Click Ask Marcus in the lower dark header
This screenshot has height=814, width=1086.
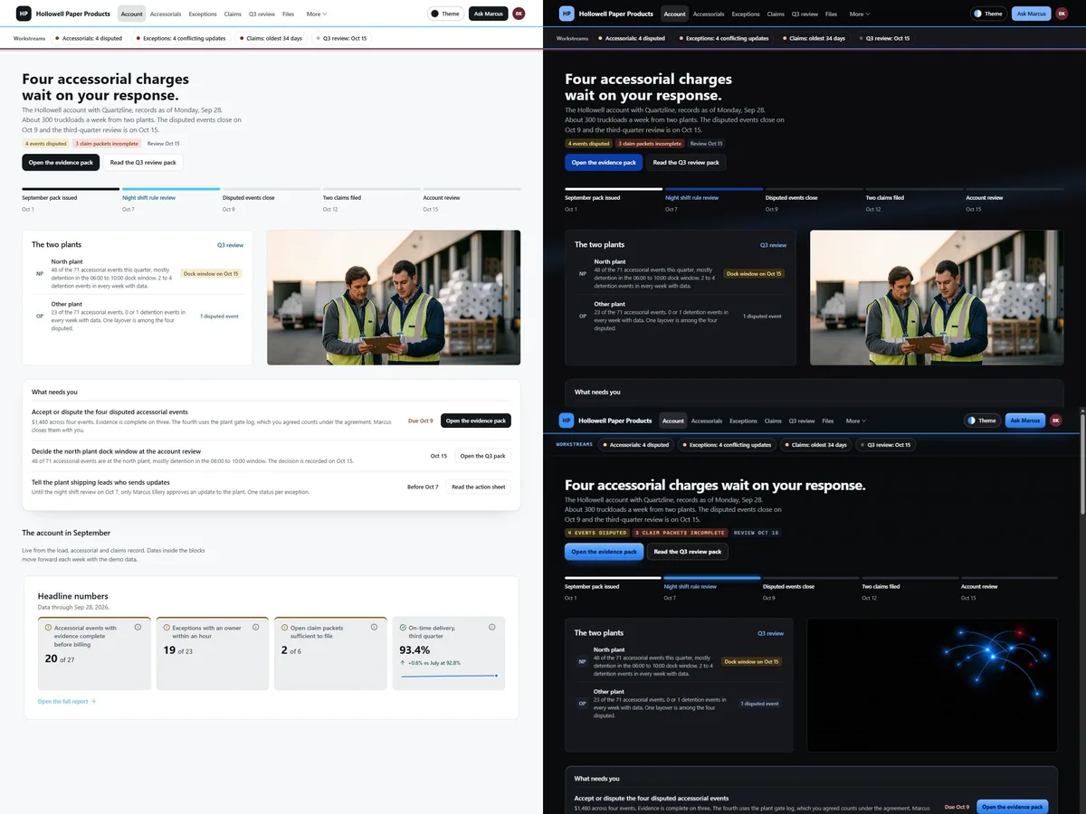tap(1024, 421)
